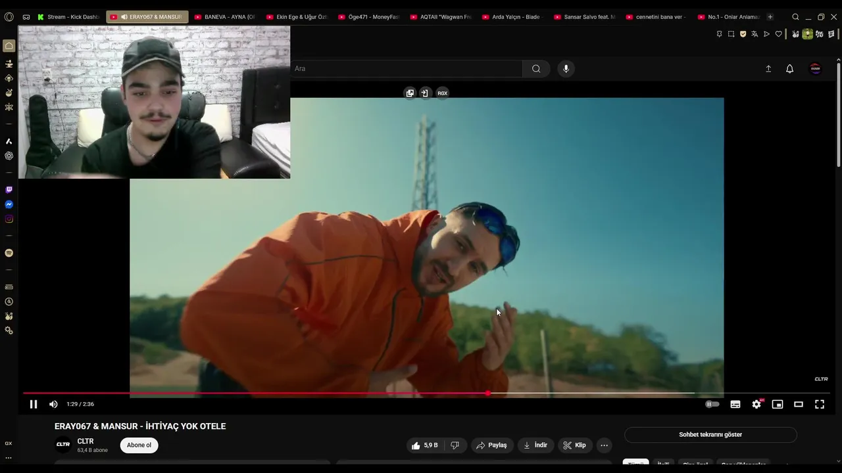
Task: Start voice search with microphone
Action: coord(566,68)
